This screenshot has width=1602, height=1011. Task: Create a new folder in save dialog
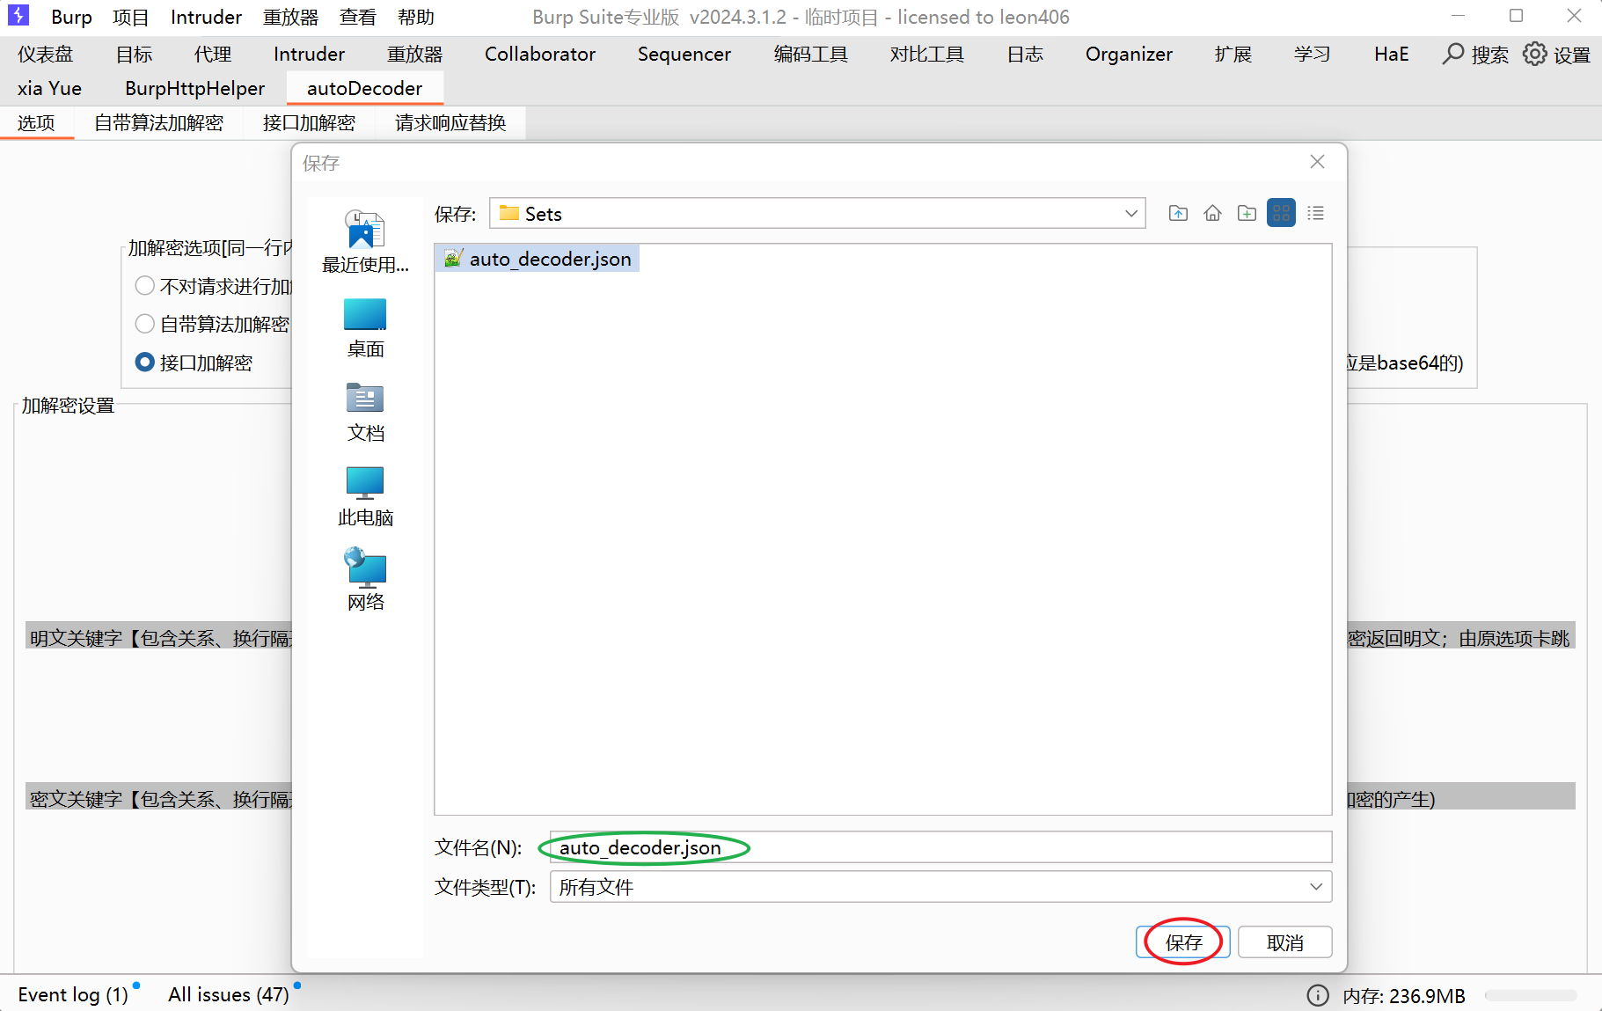tap(1247, 214)
